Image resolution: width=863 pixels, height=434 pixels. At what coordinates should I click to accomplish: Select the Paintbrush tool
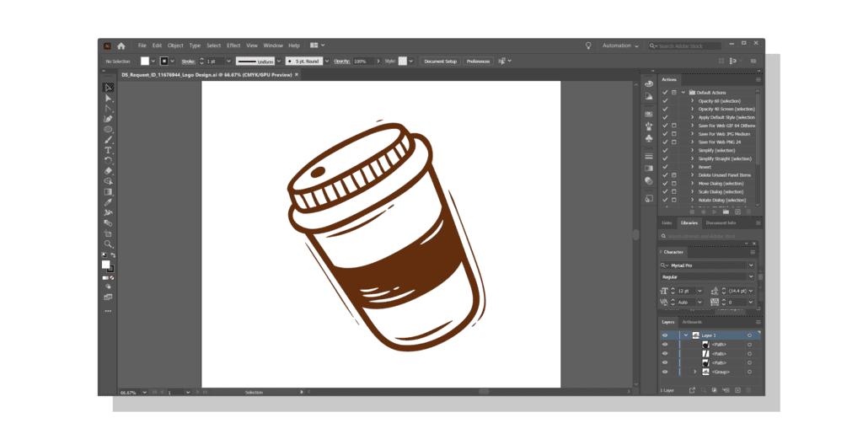click(x=108, y=140)
